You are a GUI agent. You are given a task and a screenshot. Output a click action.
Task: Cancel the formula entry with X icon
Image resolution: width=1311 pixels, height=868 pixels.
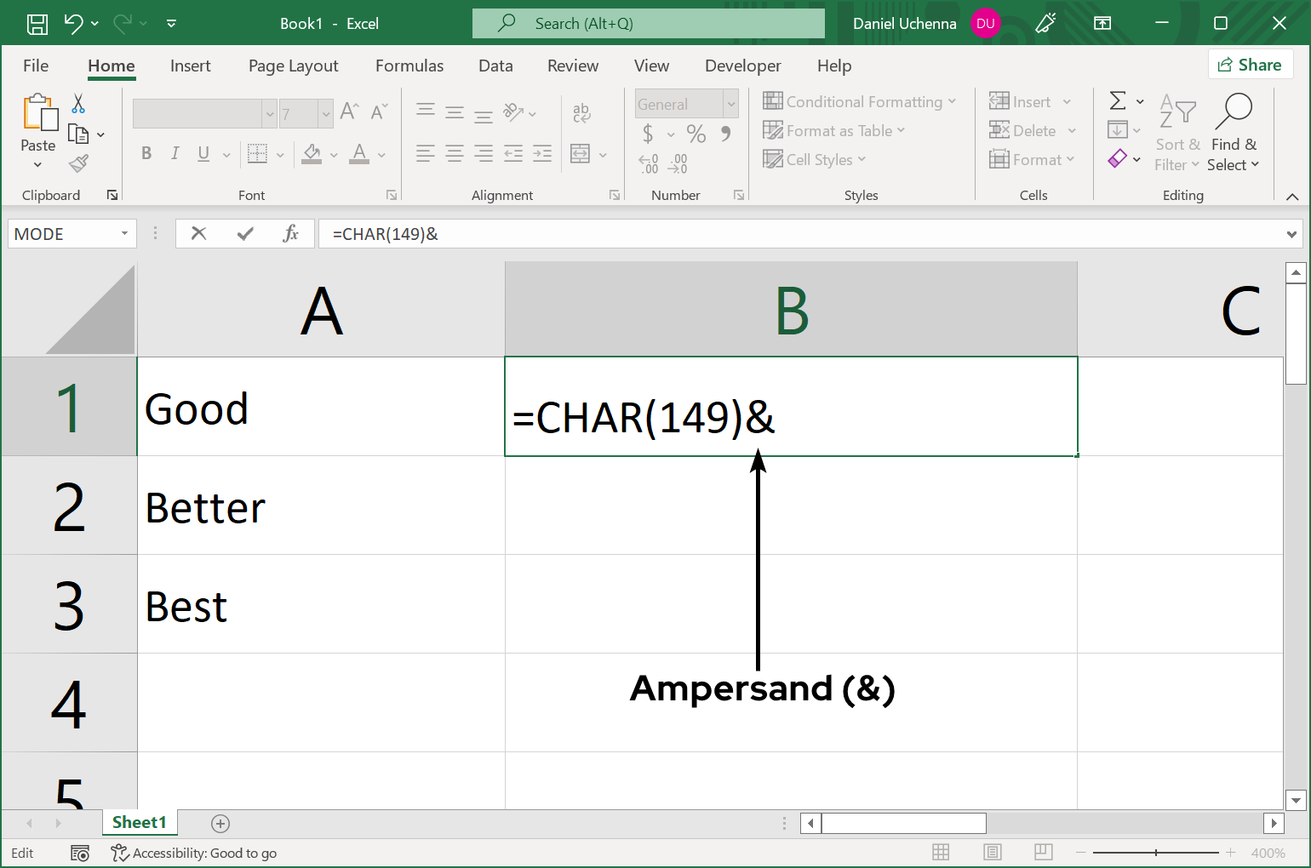(198, 233)
